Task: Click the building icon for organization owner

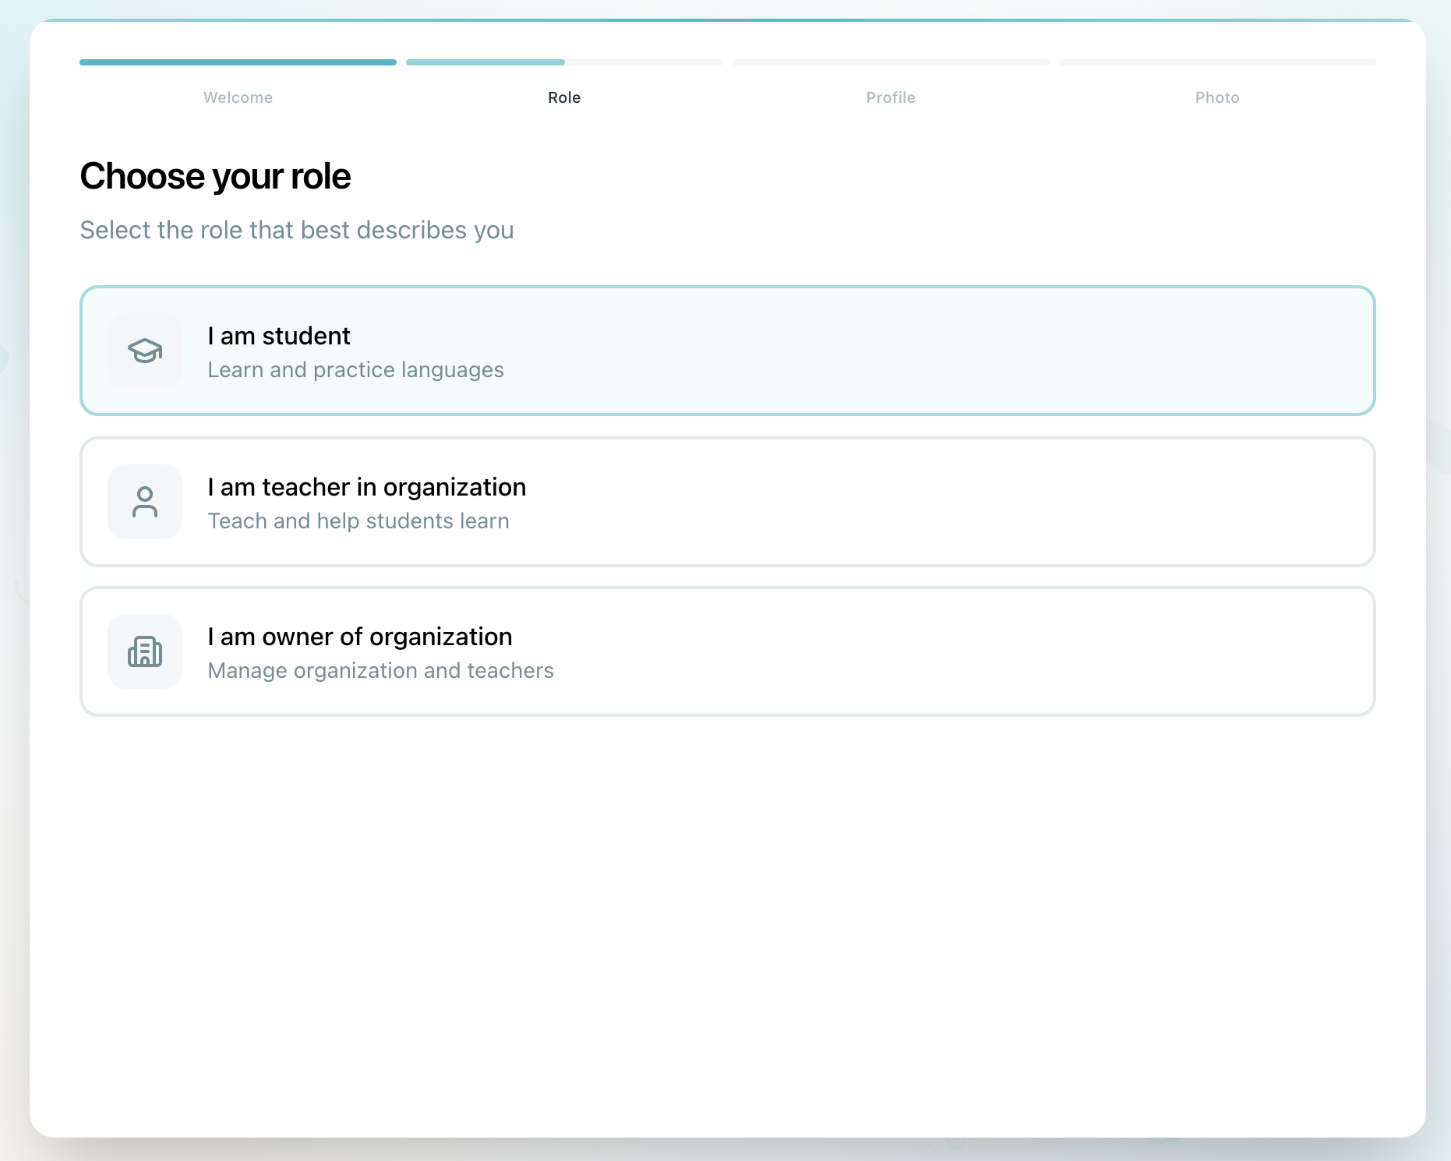Action: point(145,651)
